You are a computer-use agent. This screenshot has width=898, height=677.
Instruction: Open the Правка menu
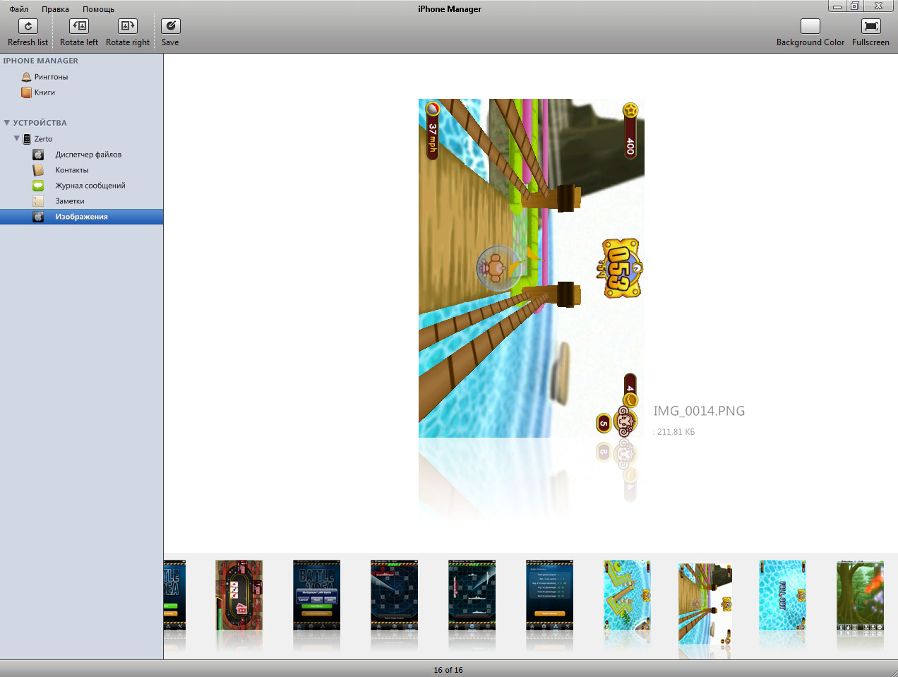point(55,9)
